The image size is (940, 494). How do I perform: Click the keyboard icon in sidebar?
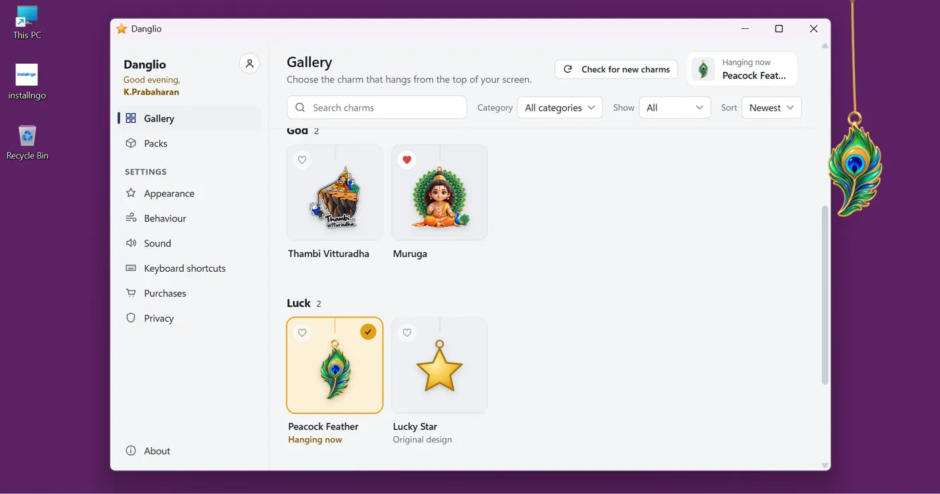click(131, 268)
